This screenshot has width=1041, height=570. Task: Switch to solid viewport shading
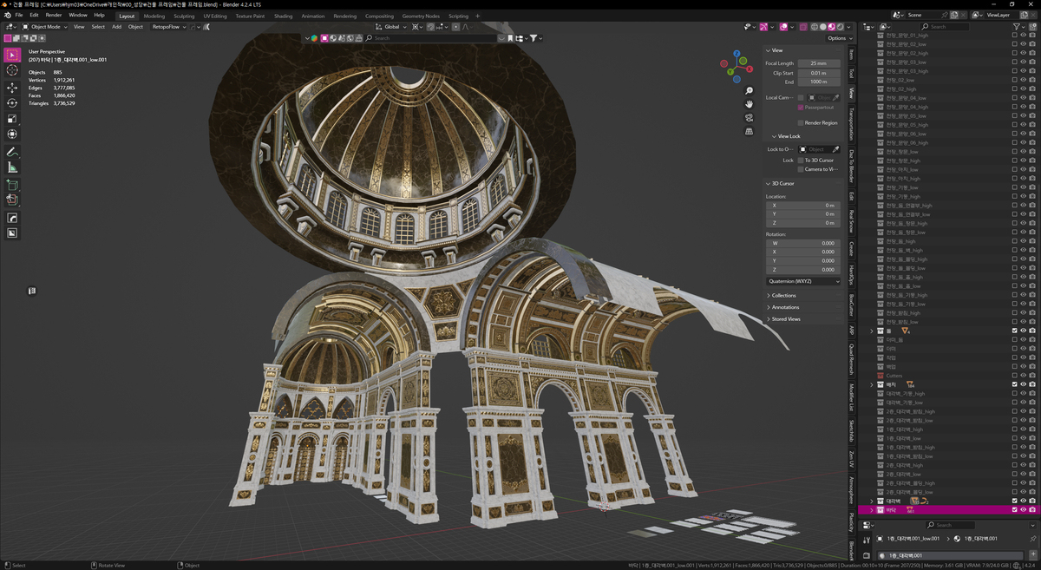point(822,27)
